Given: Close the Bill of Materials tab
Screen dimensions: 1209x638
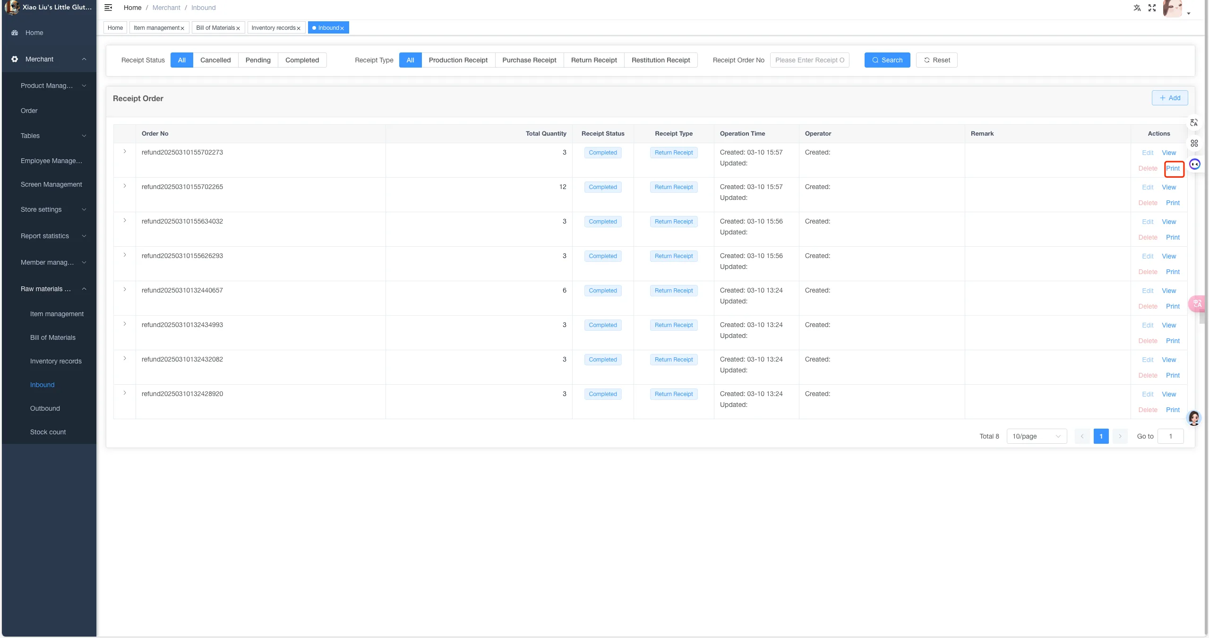Looking at the screenshot, I should pos(238,28).
